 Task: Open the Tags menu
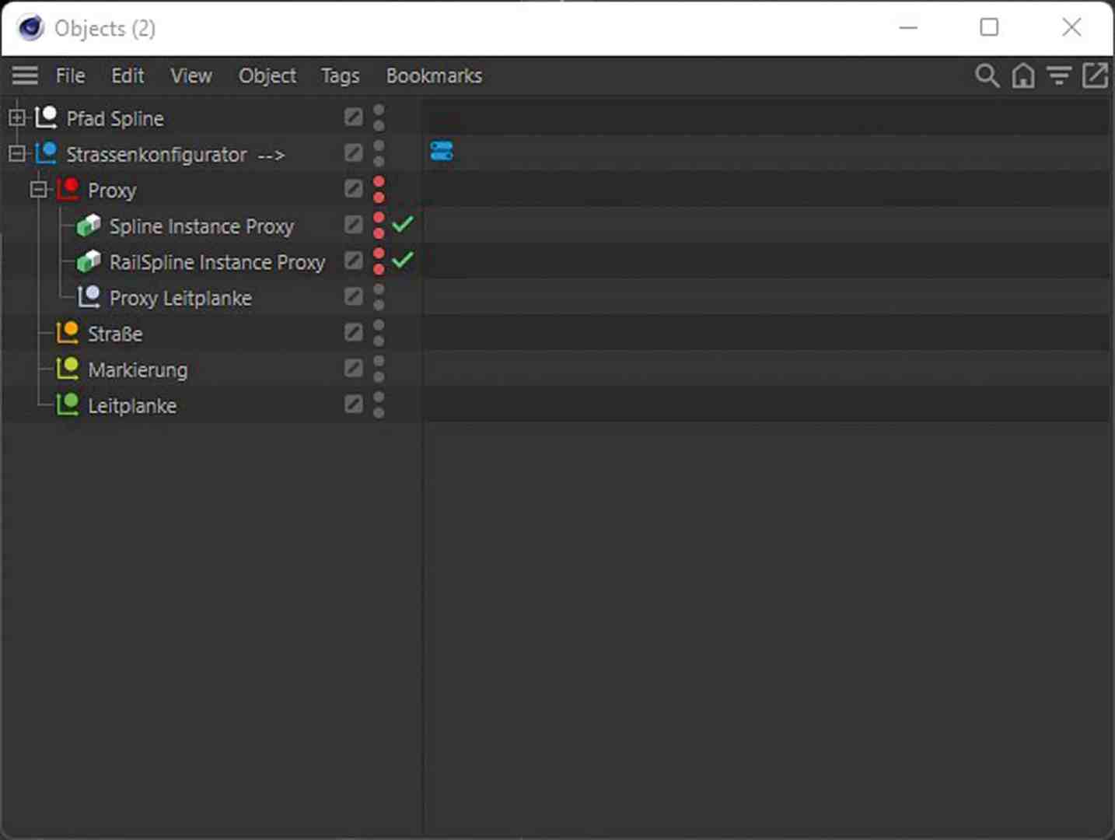point(339,75)
